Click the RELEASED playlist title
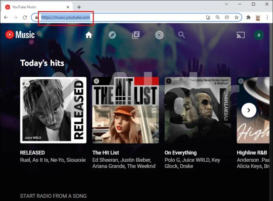The height and width of the screenshot is (201, 273). (x=32, y=153)
